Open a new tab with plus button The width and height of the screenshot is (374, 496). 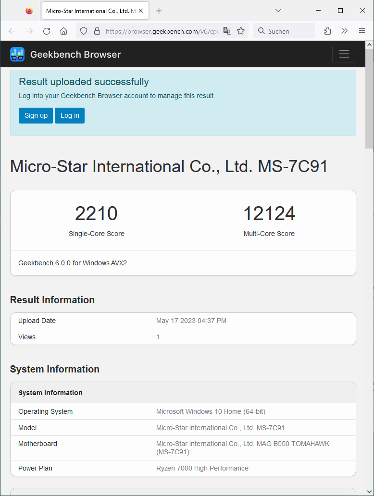[x=159, y=11]
